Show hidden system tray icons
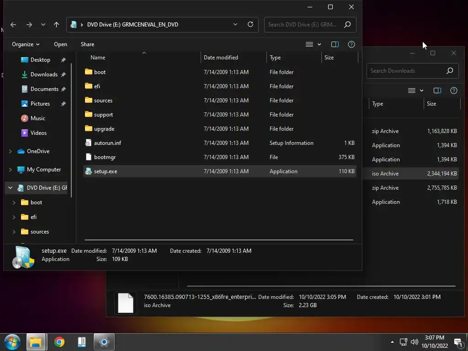The image size is (468, 351). coord(392,342)
